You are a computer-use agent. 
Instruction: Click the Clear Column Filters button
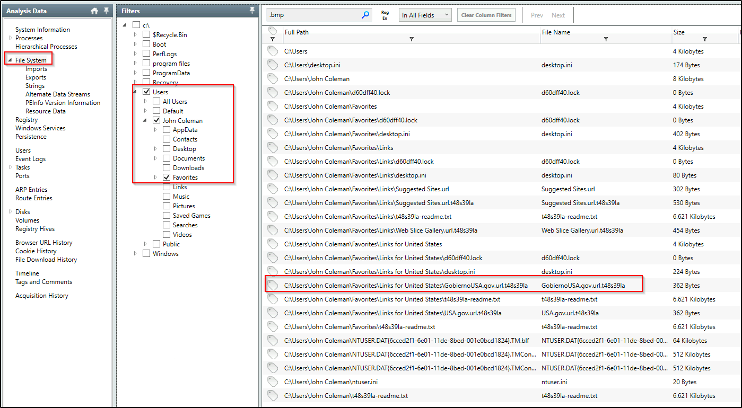485,14
